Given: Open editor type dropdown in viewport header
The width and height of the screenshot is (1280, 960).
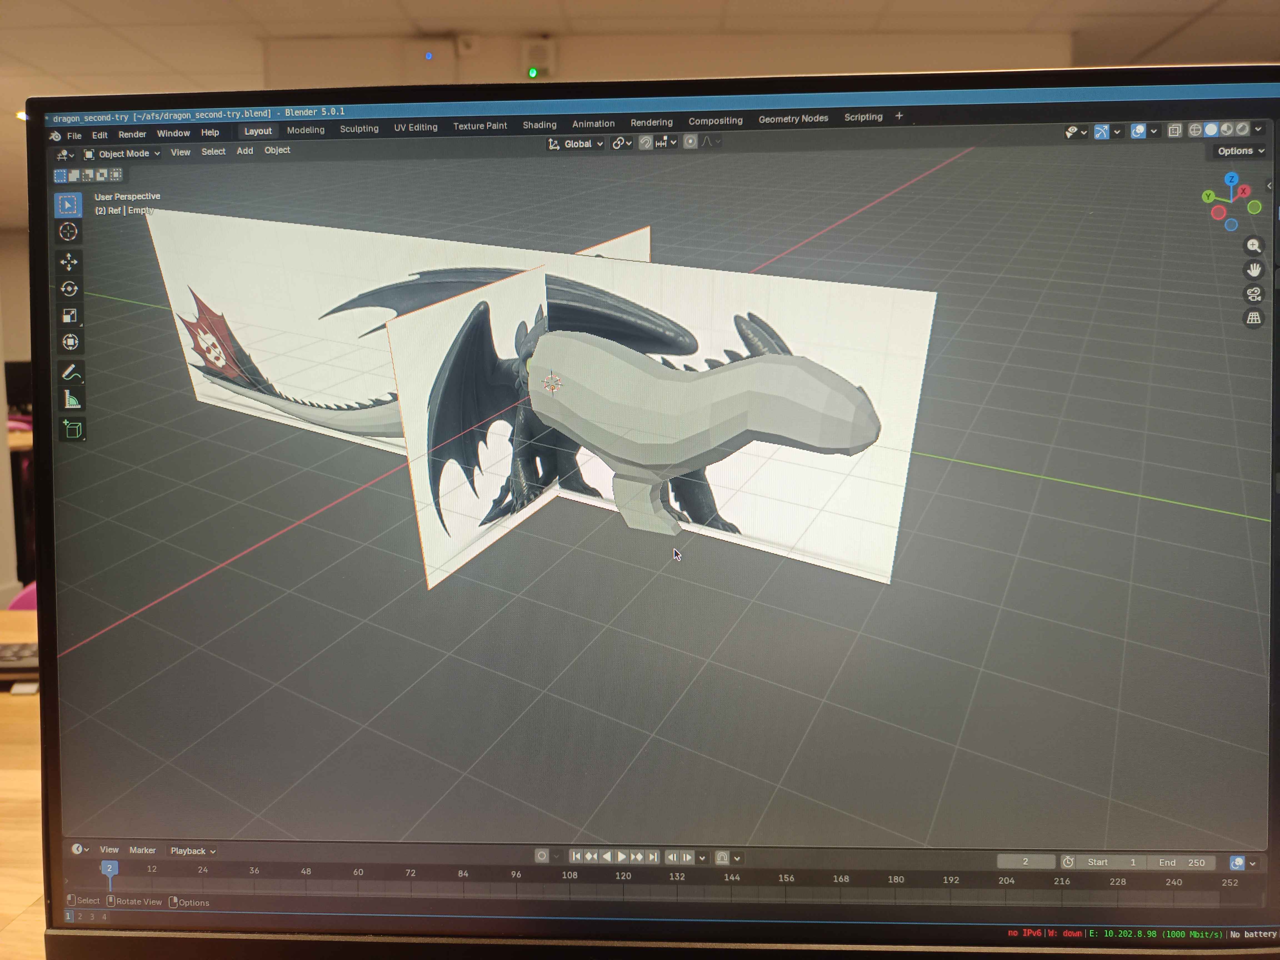Looking at the screenshot, I should point(65,155).
